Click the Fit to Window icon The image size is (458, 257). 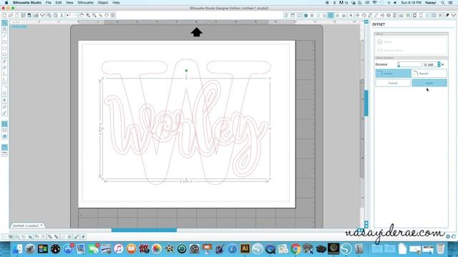113,15
